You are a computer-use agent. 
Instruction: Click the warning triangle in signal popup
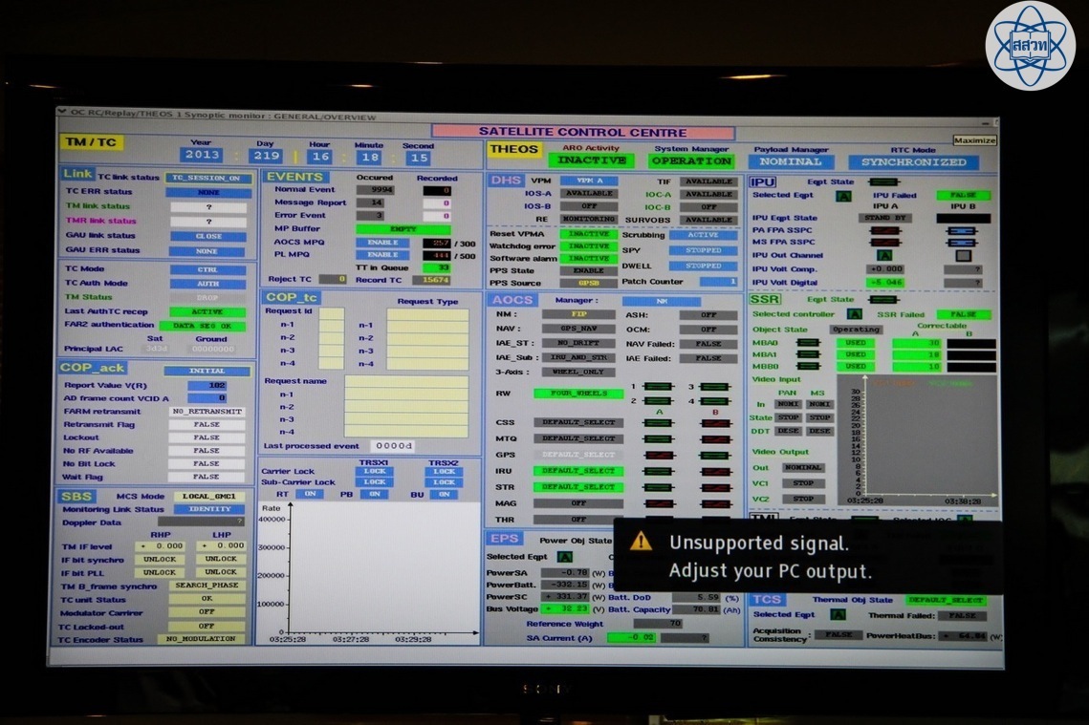click(641, 543)
